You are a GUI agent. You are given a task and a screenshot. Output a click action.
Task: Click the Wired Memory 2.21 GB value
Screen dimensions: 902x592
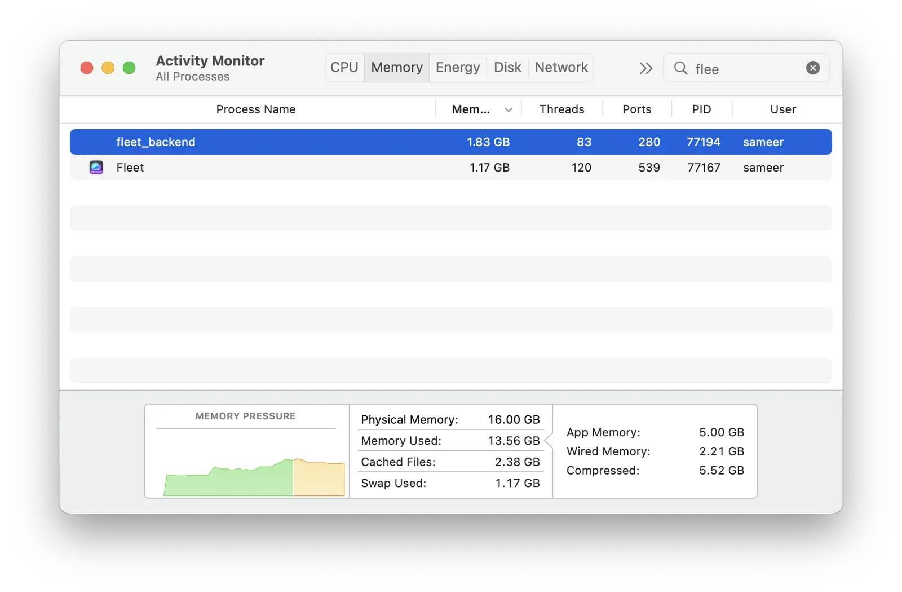[722, 451]
